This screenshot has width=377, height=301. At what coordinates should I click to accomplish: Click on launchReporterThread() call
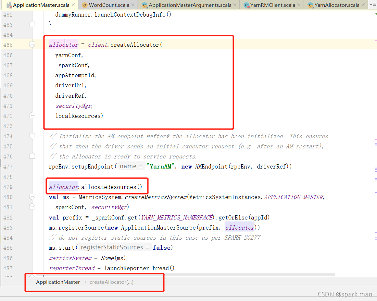click(139, 268)
